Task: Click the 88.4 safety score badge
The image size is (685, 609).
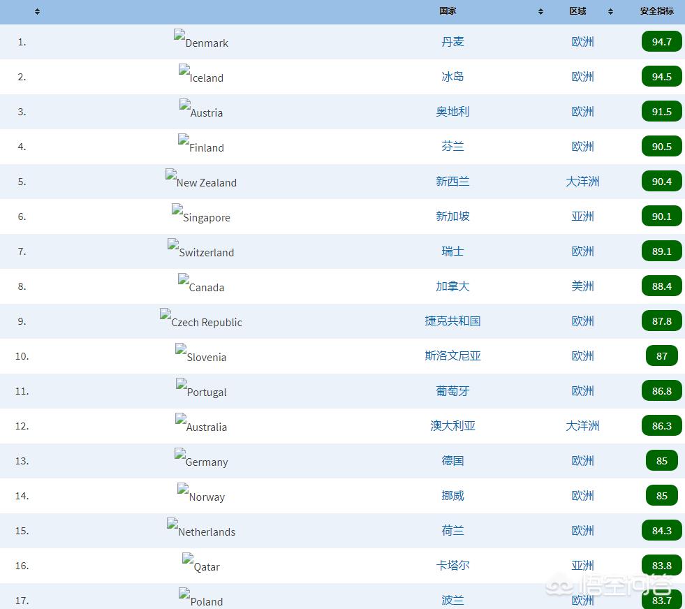Action: point(661,286)
